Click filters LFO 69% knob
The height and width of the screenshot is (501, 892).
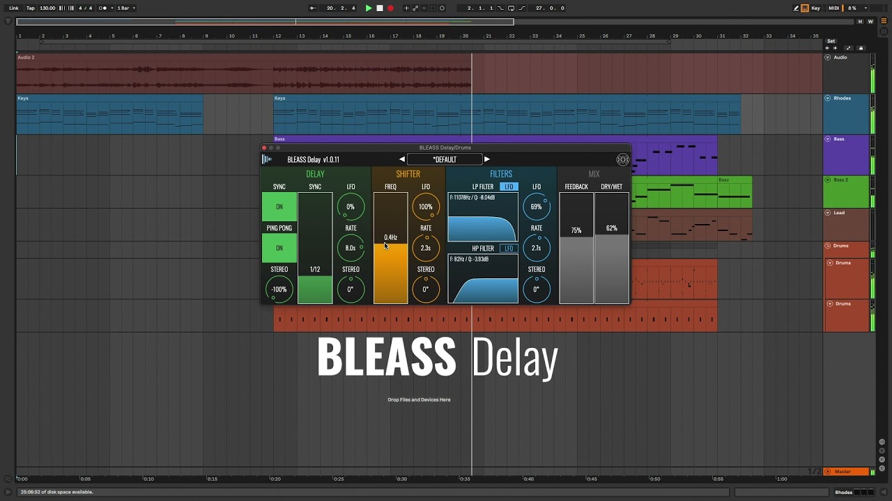pos(537,207)
